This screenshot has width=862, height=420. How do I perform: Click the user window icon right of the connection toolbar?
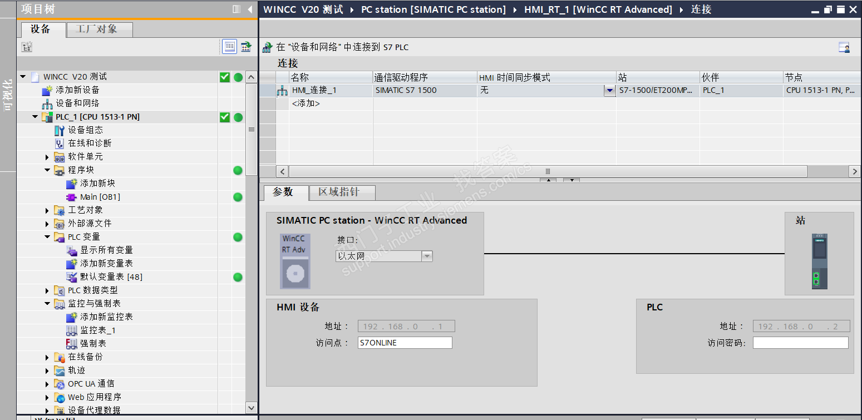coord(844,47)
